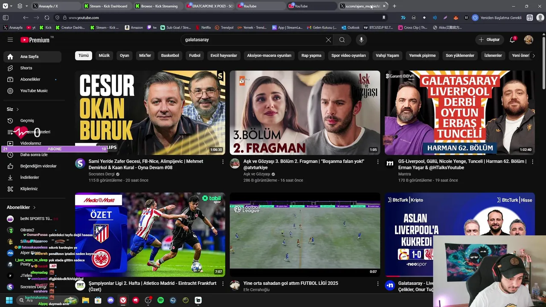Screen dimensions: 546x307
Task: Open Outlook bookmark
Action: pyautogui.click(x=351, y=27)
